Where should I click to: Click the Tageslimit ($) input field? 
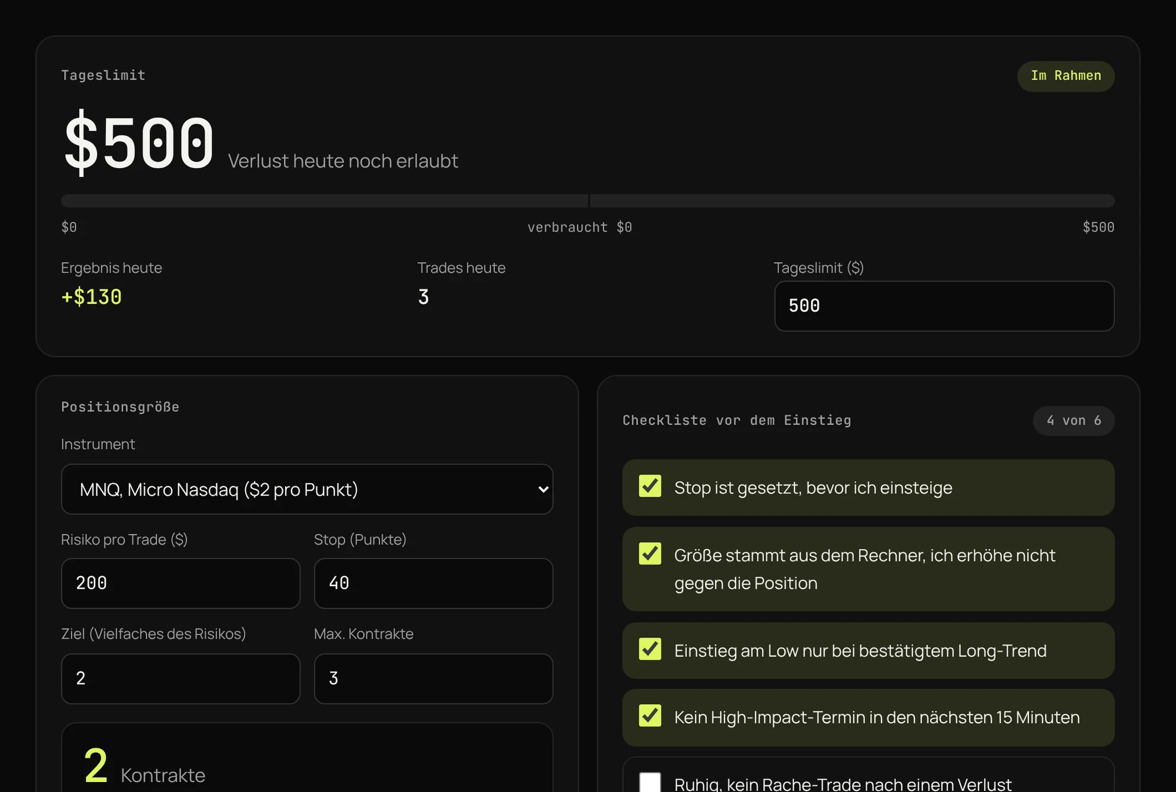point(944,306)
